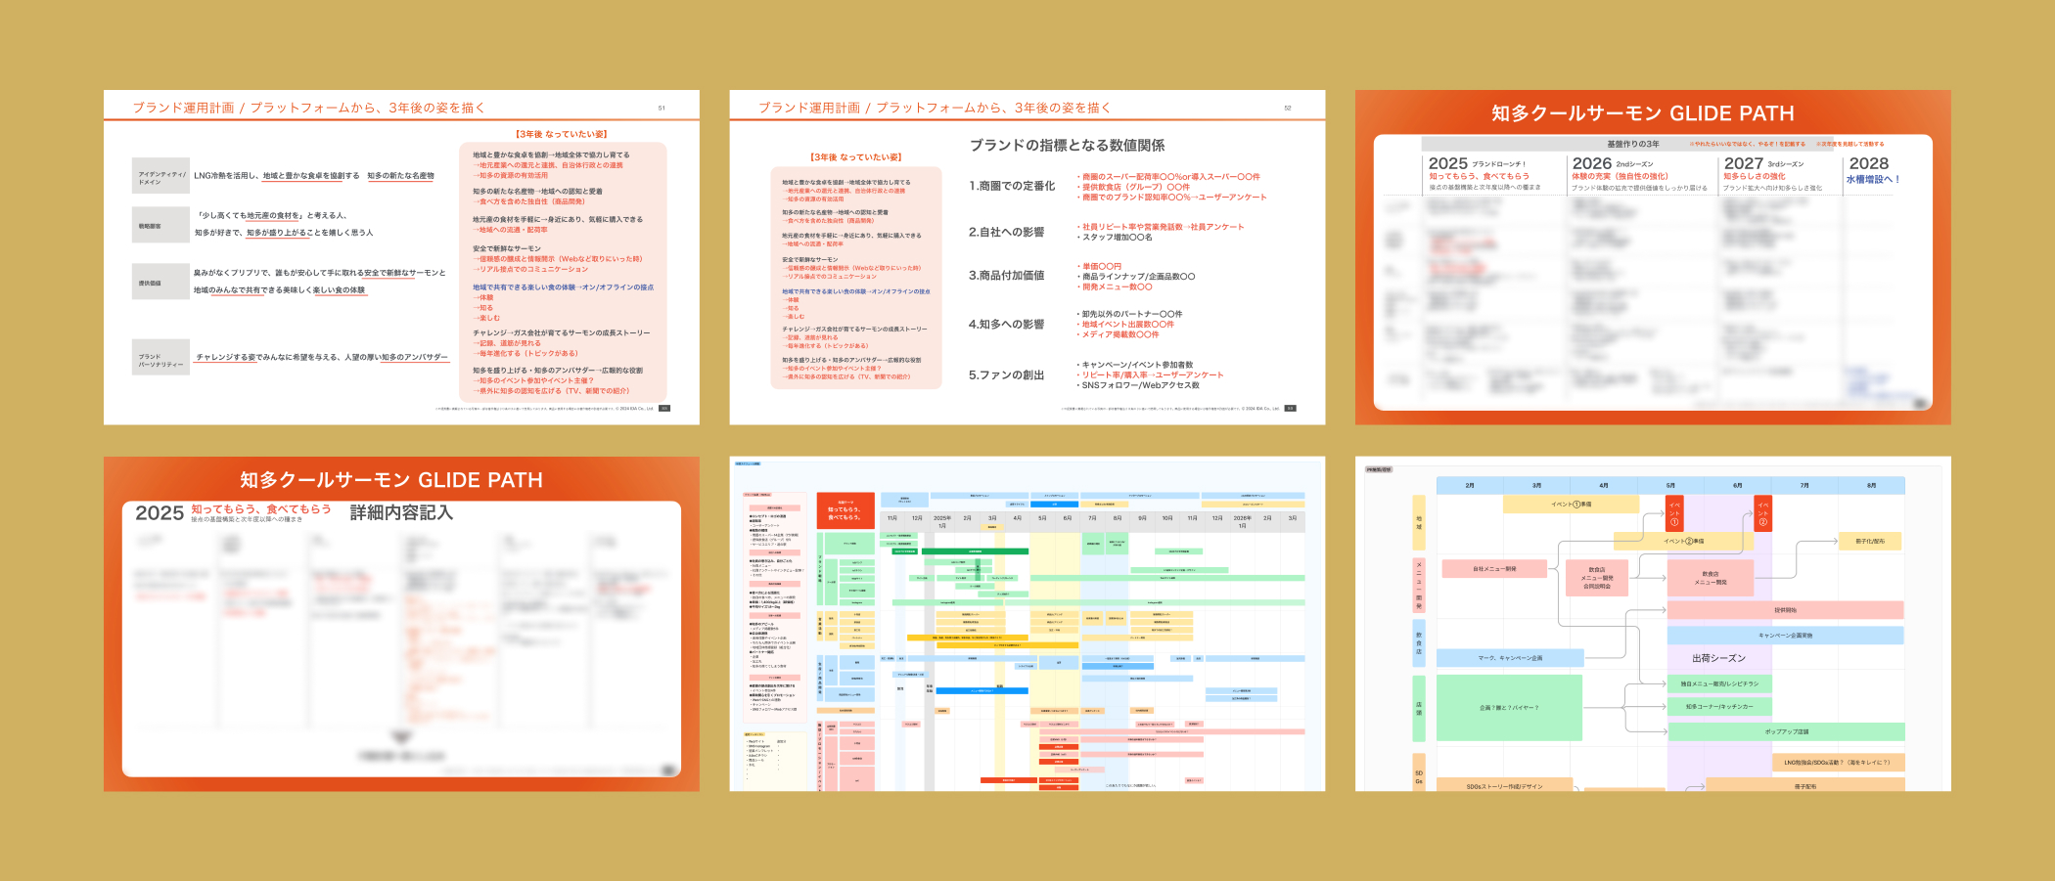Viewport: 2055px width, 881px height.
Task: Select the 冊子化/配布 box
Action: (x=1870, y=541)
